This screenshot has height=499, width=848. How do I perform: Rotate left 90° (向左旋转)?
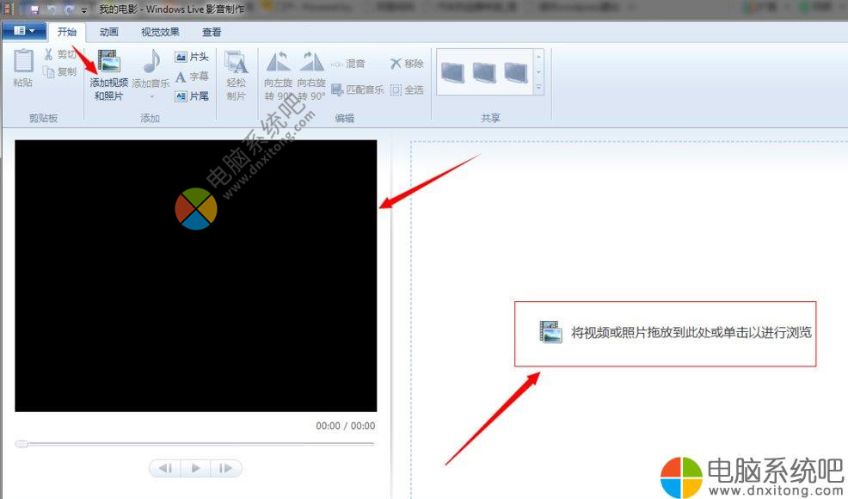[278, 75]
